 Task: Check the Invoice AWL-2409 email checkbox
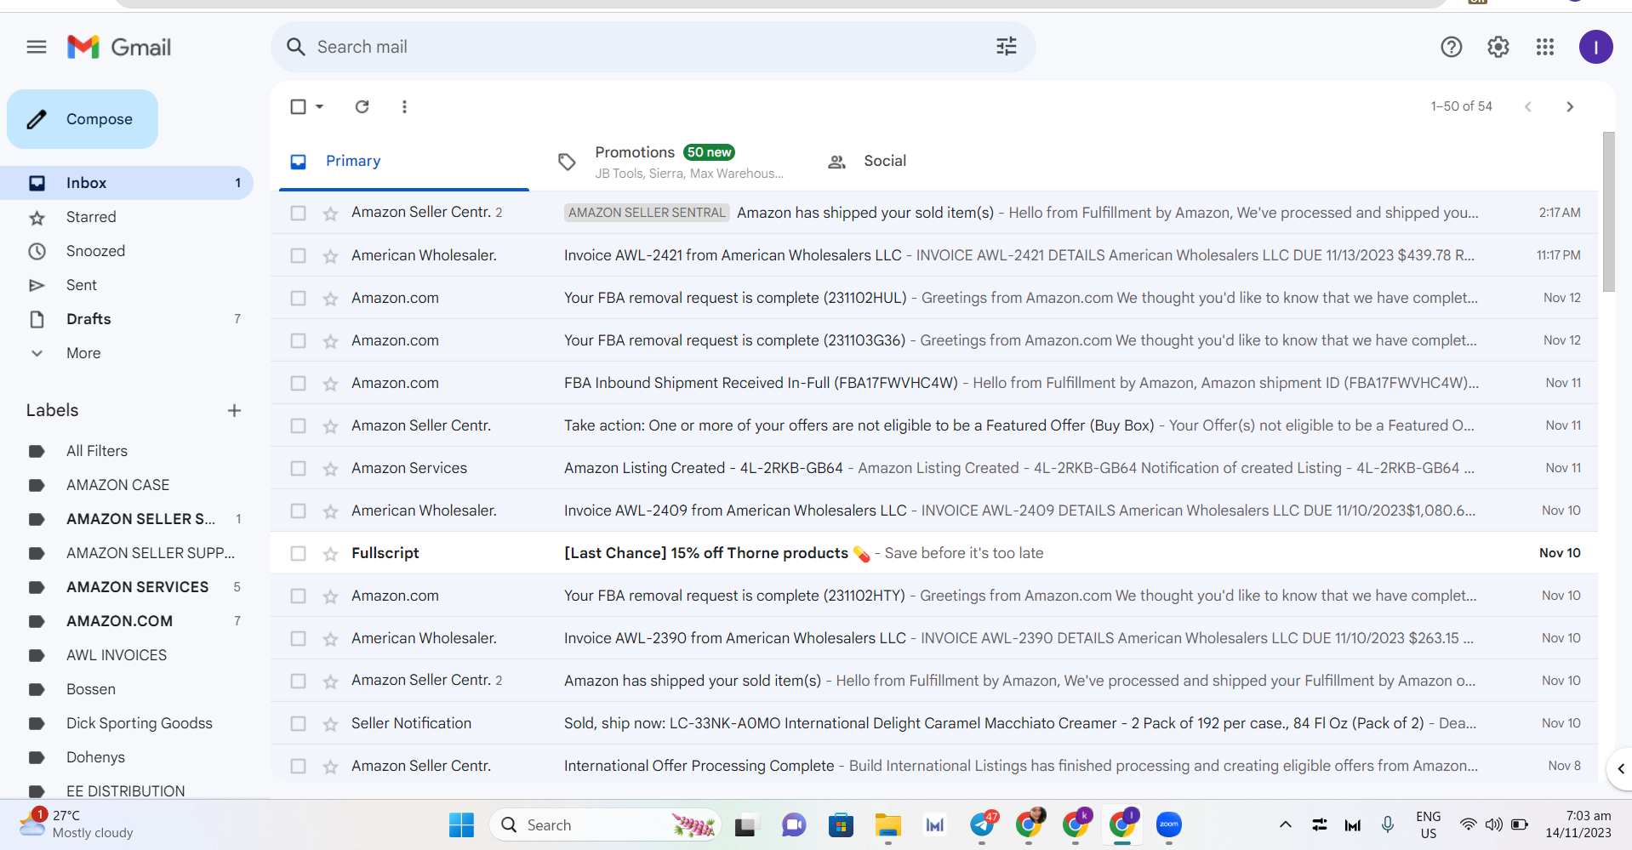298,511
